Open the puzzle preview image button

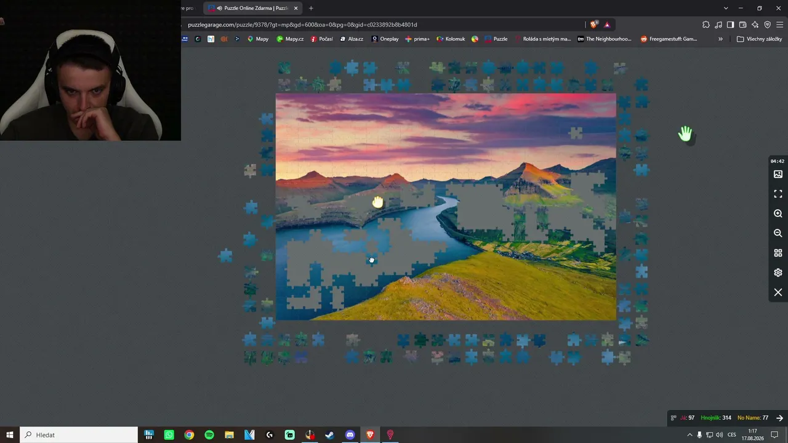(778, 174)
